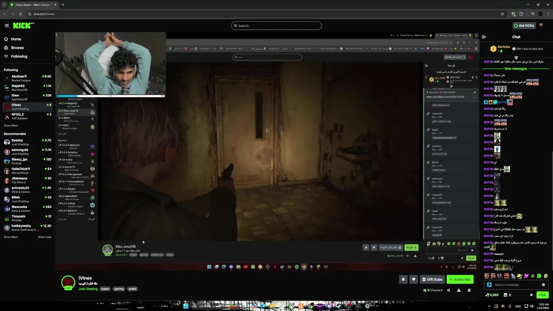The width and height of the screenshot is (553, 311).
Task: Open the Kick hamburger sidebar menu
Action: [x=6, y=25]
